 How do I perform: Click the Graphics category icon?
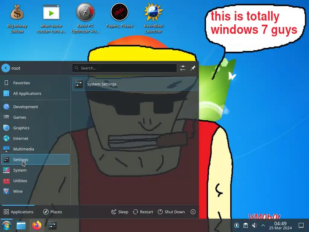click(x=6, y=128)
